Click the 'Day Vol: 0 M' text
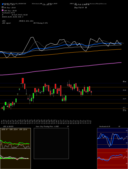128x169 pixels. point(80,8)
